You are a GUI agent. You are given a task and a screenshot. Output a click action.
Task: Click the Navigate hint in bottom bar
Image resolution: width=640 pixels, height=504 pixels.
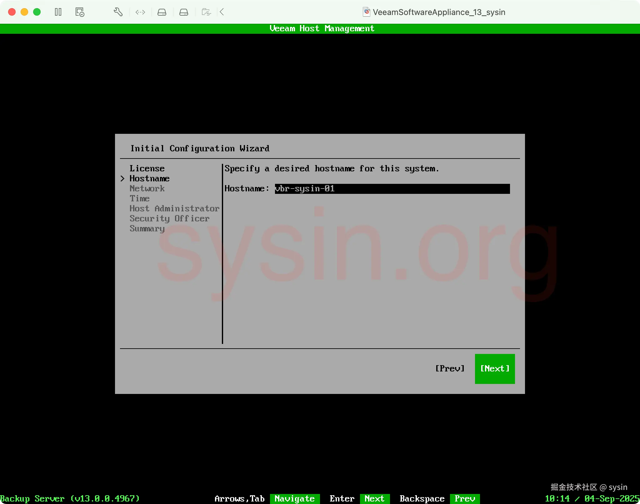tap(294, 499)
